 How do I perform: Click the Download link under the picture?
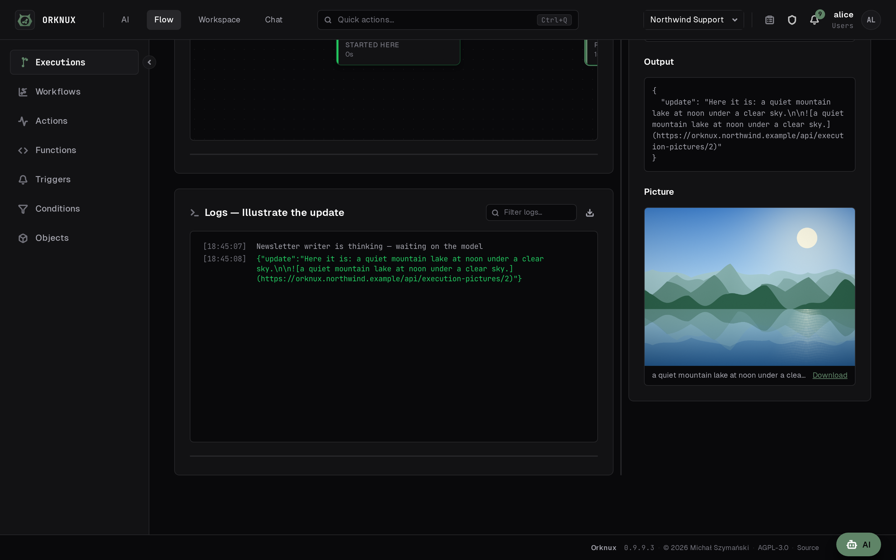[x=830, y=375]
